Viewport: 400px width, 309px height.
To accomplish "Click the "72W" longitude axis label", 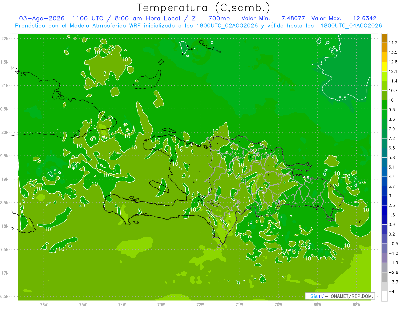I will tap(200, 305).
